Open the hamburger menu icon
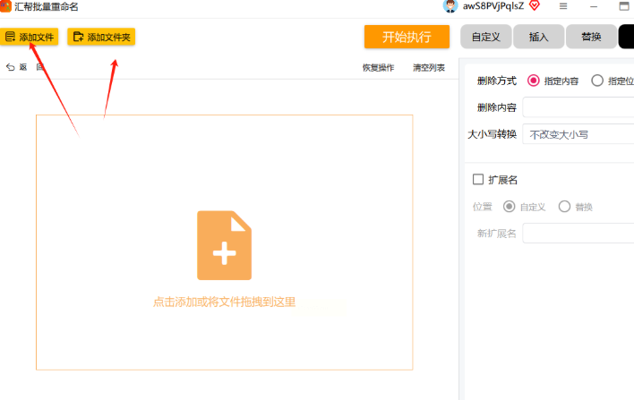Screen dimensions: 634x400 [x=563, y=6]
